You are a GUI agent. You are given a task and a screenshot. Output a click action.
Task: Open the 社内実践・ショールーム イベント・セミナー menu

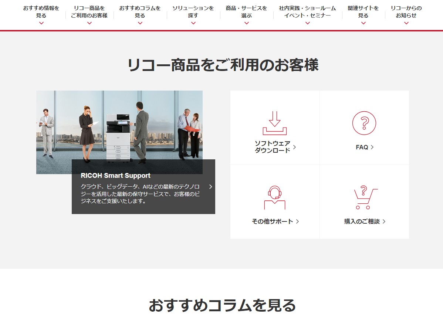pyautogui.click(x=307, y=12)
